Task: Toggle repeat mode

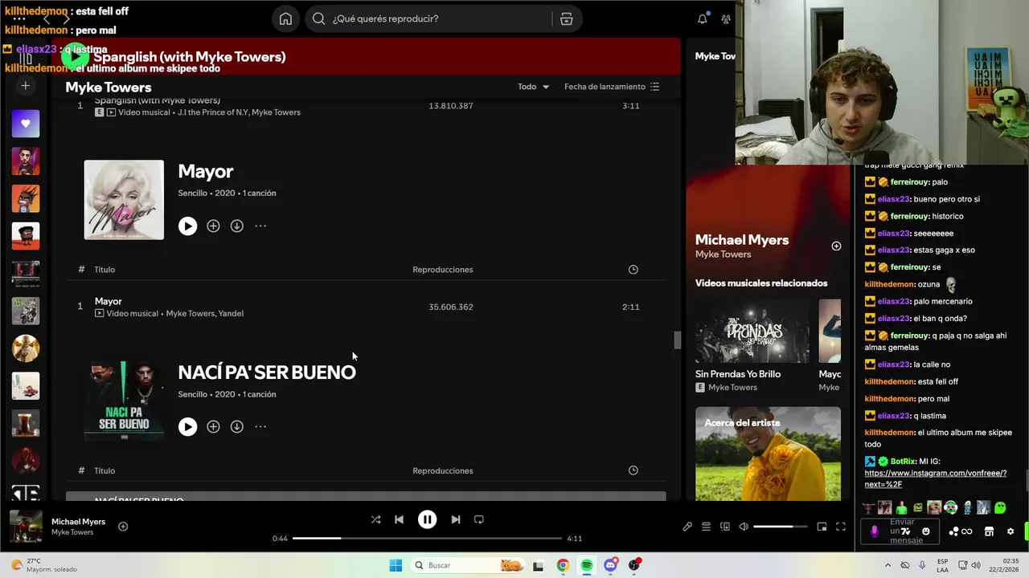Action: [x=479, y=519]
